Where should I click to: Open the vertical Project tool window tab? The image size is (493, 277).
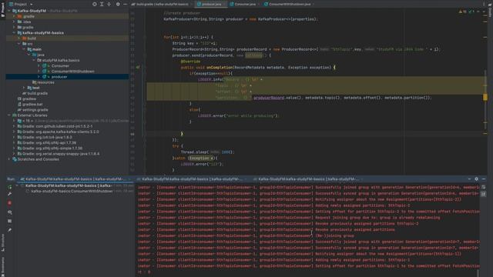(3, 9)
